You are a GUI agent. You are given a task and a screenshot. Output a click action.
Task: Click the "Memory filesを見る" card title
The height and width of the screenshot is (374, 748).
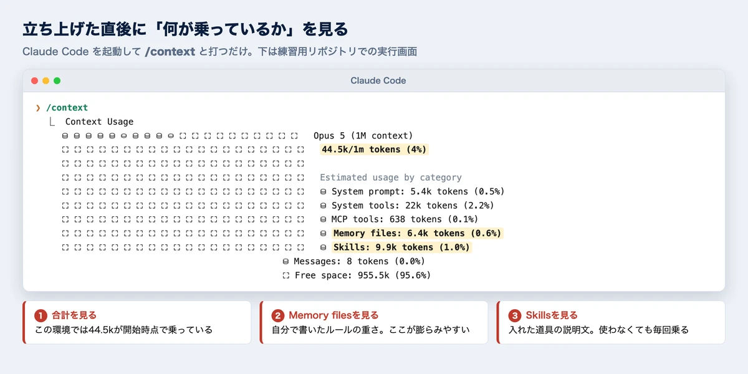click(x=333, y=315)
